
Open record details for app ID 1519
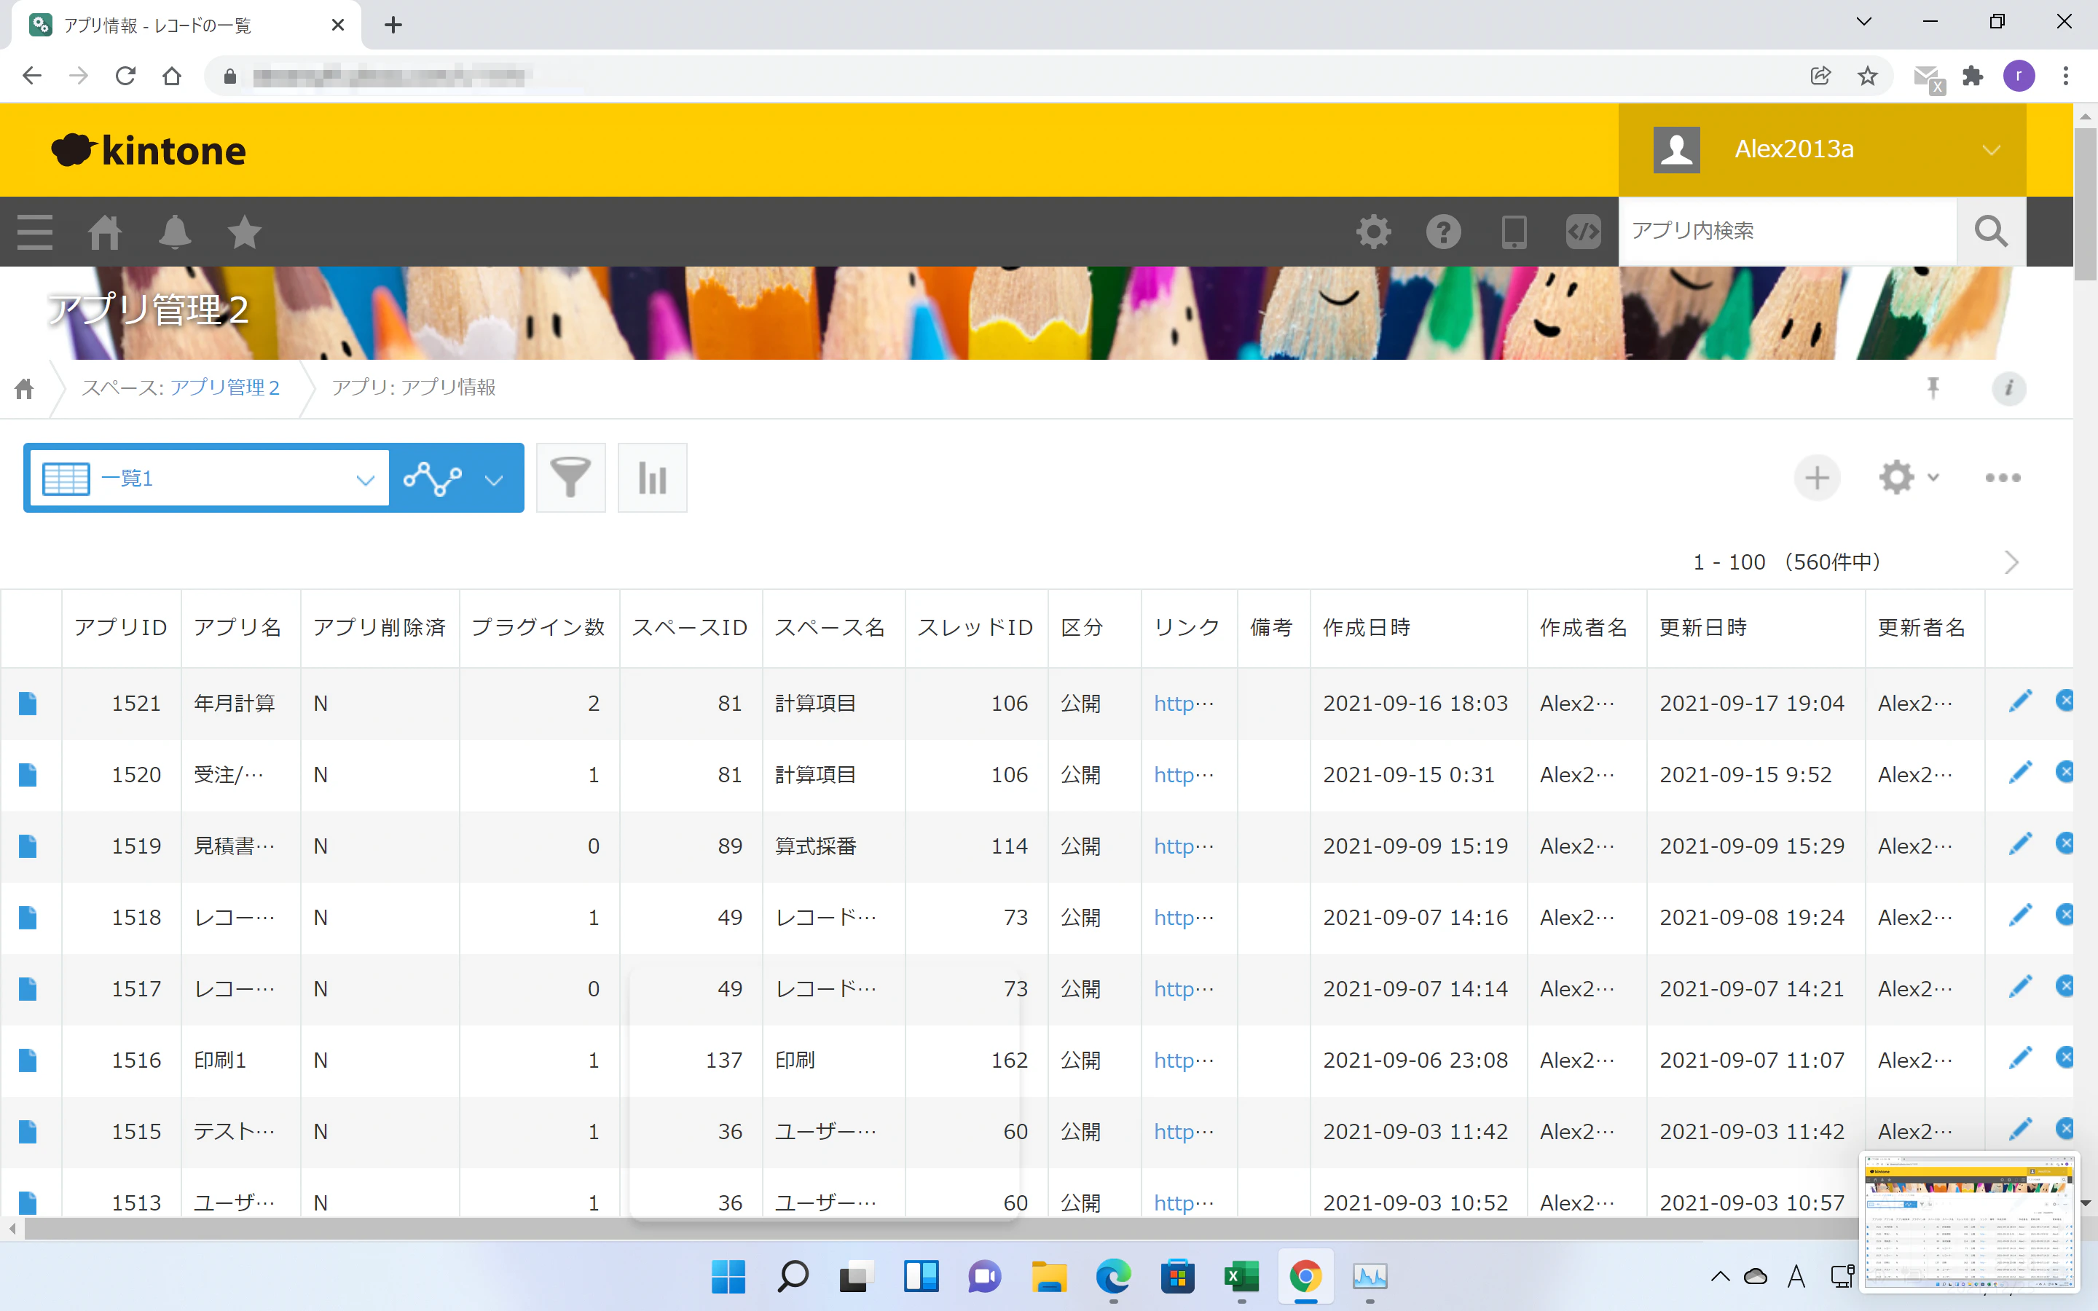(28, 846)
